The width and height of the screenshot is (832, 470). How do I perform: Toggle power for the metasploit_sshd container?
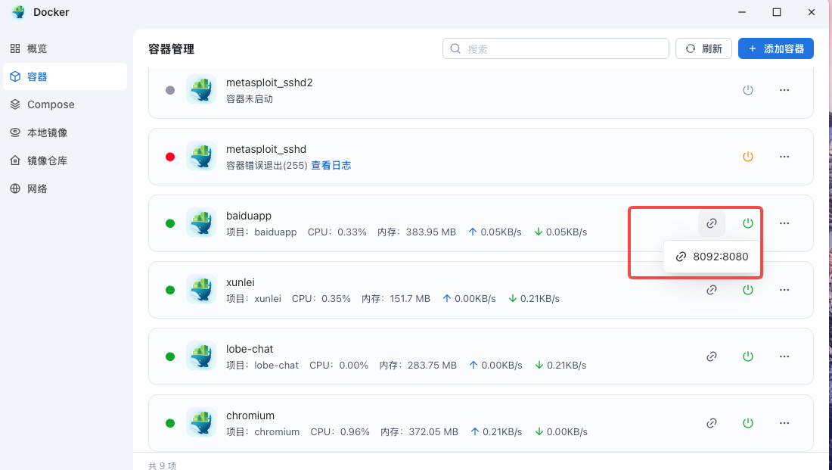point(747,157)
